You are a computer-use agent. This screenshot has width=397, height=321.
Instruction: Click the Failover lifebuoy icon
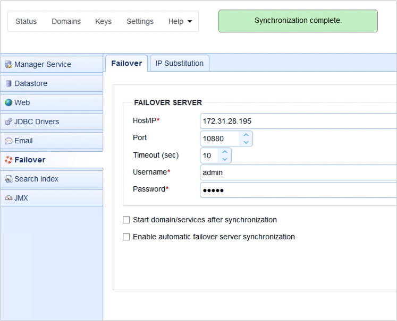(x=8, y=160)
